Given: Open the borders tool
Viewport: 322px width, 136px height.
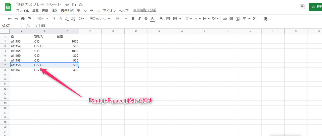Looking at the screenshot, I should click(168, 18).
